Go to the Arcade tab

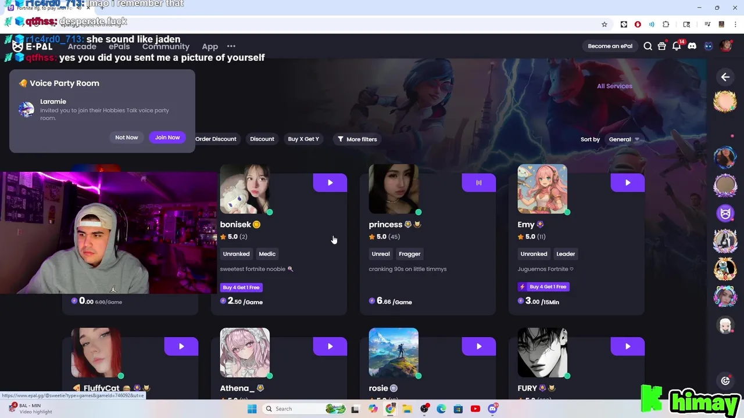pos(82,46)
